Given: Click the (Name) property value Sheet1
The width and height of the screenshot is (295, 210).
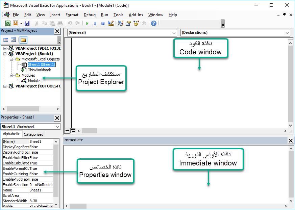Looking at the screenshot, I should 41,141.
